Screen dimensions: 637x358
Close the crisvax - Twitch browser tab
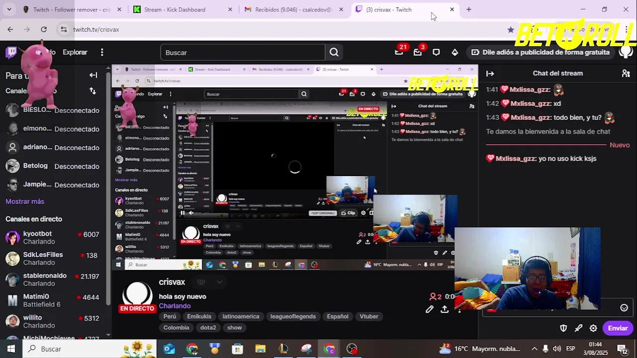tap(452, 9)
